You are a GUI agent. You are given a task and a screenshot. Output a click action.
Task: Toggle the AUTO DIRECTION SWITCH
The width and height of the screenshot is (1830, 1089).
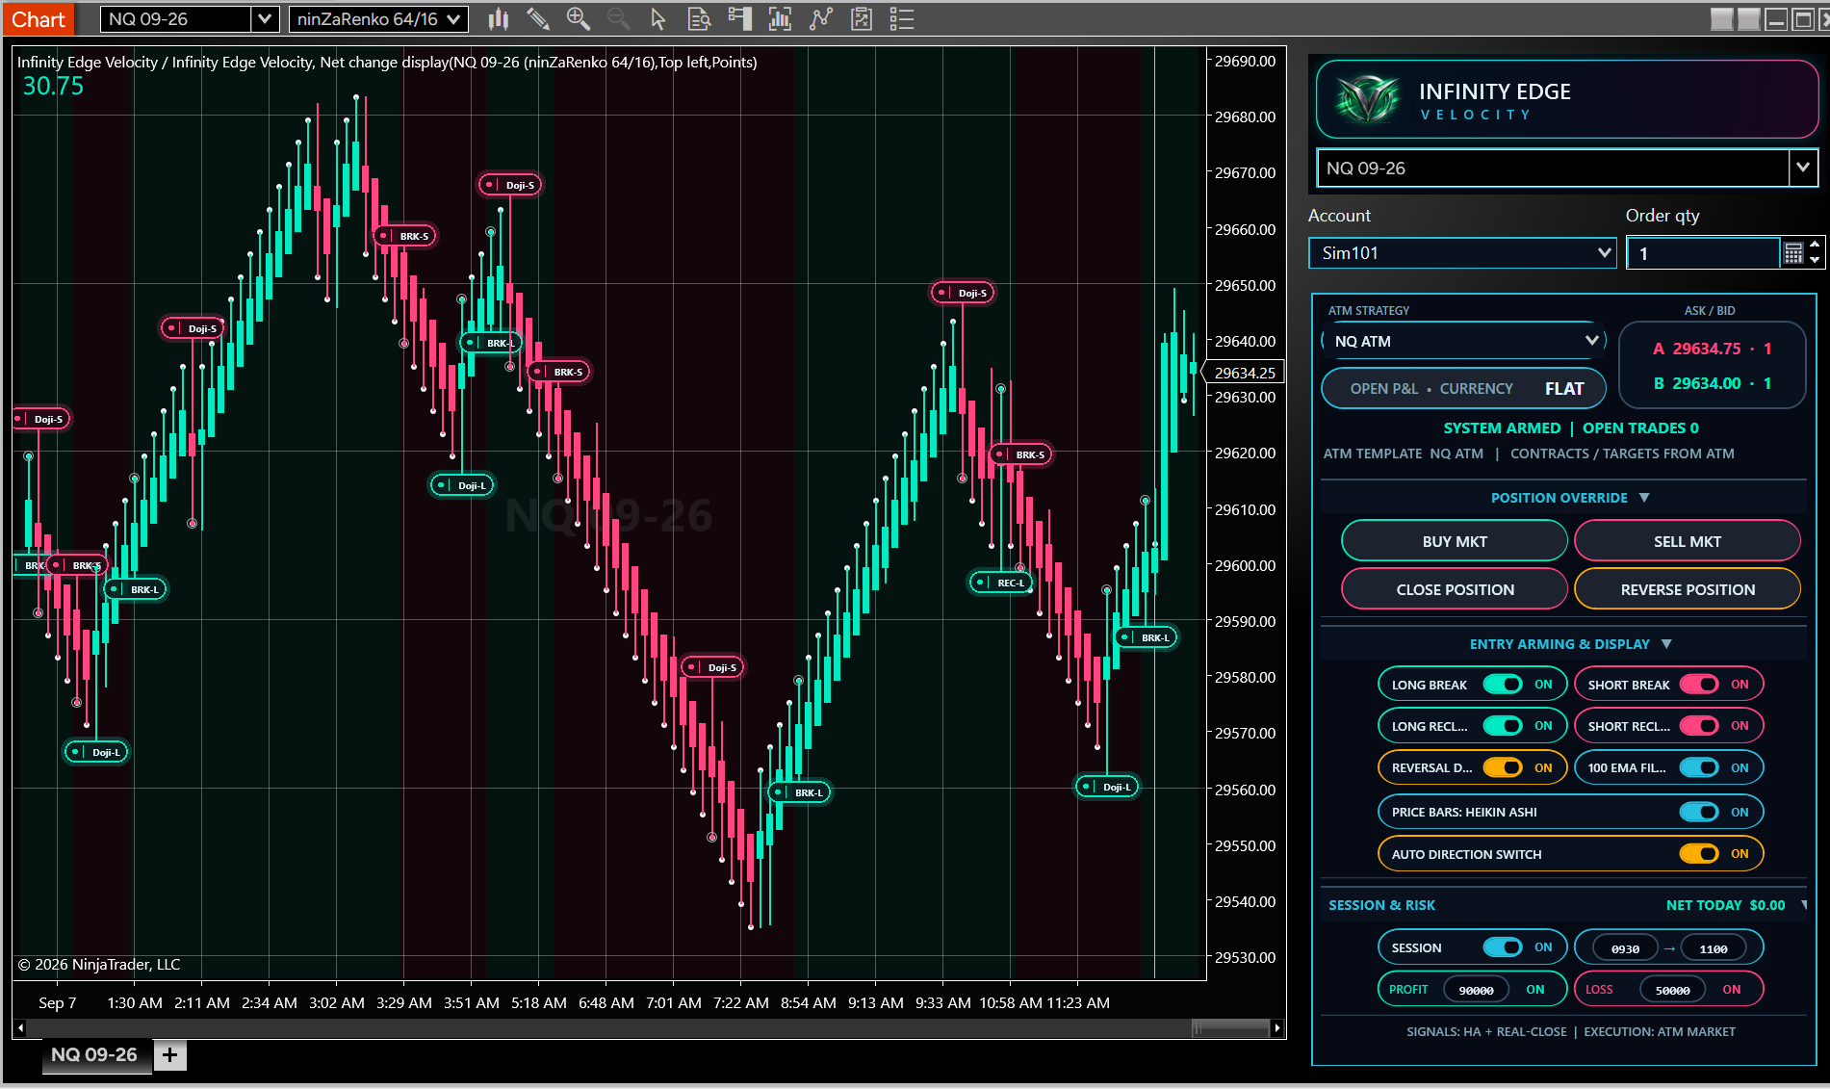(x=1699, y=854)
